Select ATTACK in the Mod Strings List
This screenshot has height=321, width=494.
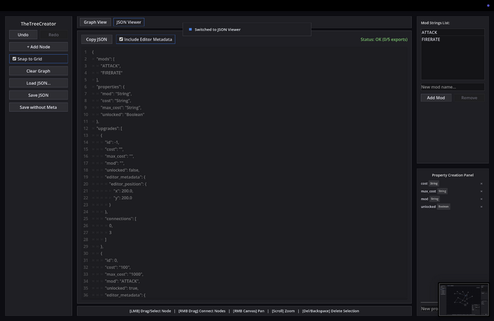tap(452, 32)
